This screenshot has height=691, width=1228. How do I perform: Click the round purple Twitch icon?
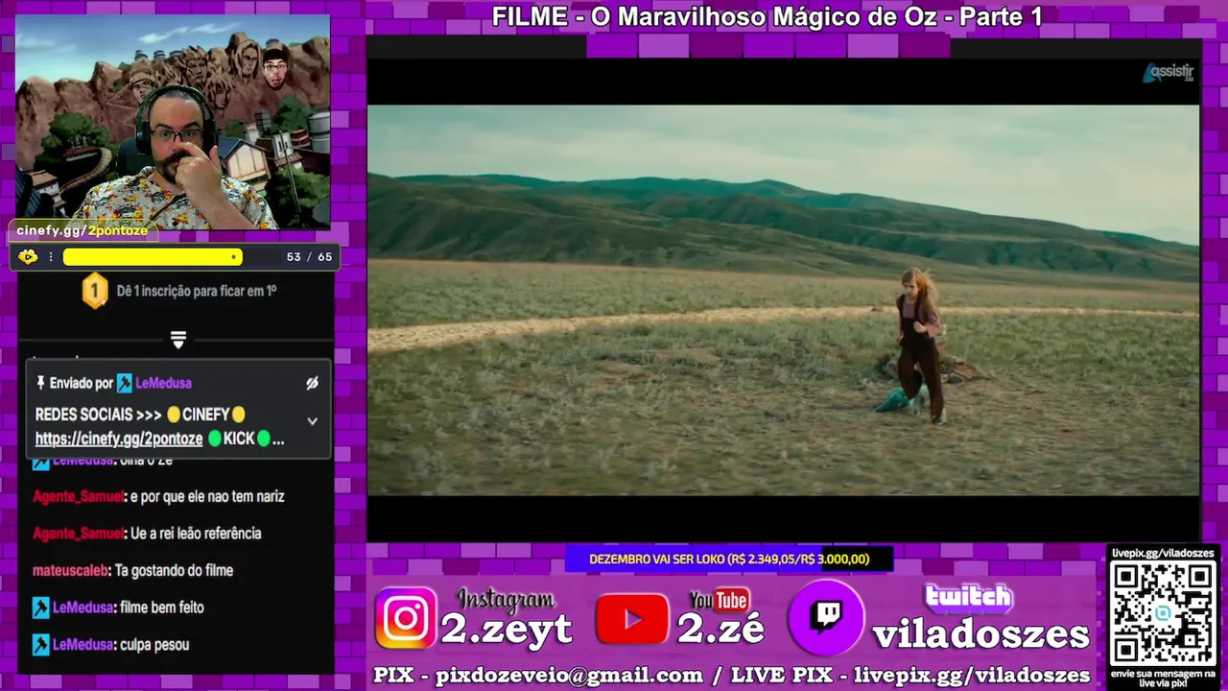pos(826,617)
